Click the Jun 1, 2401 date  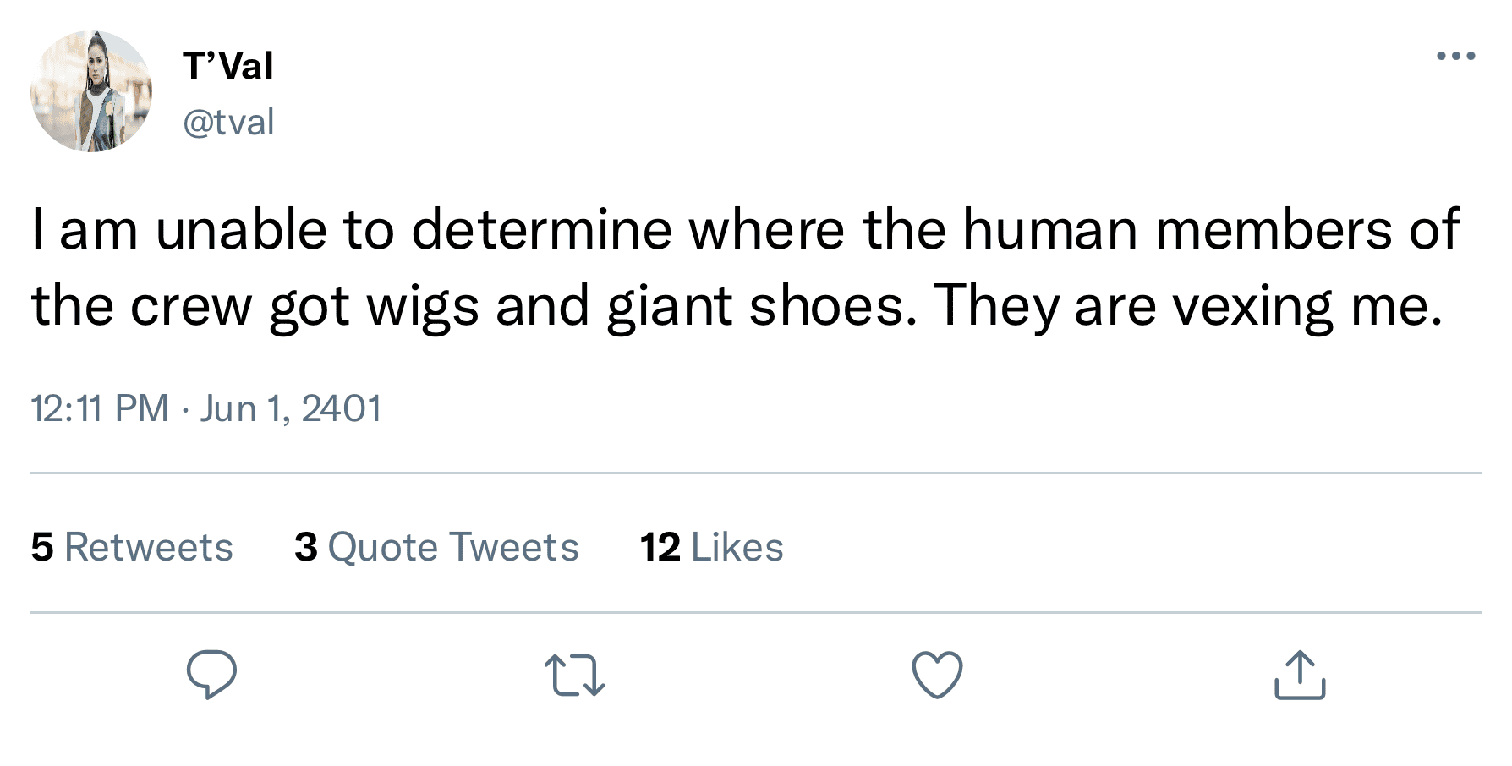(290, 408)
